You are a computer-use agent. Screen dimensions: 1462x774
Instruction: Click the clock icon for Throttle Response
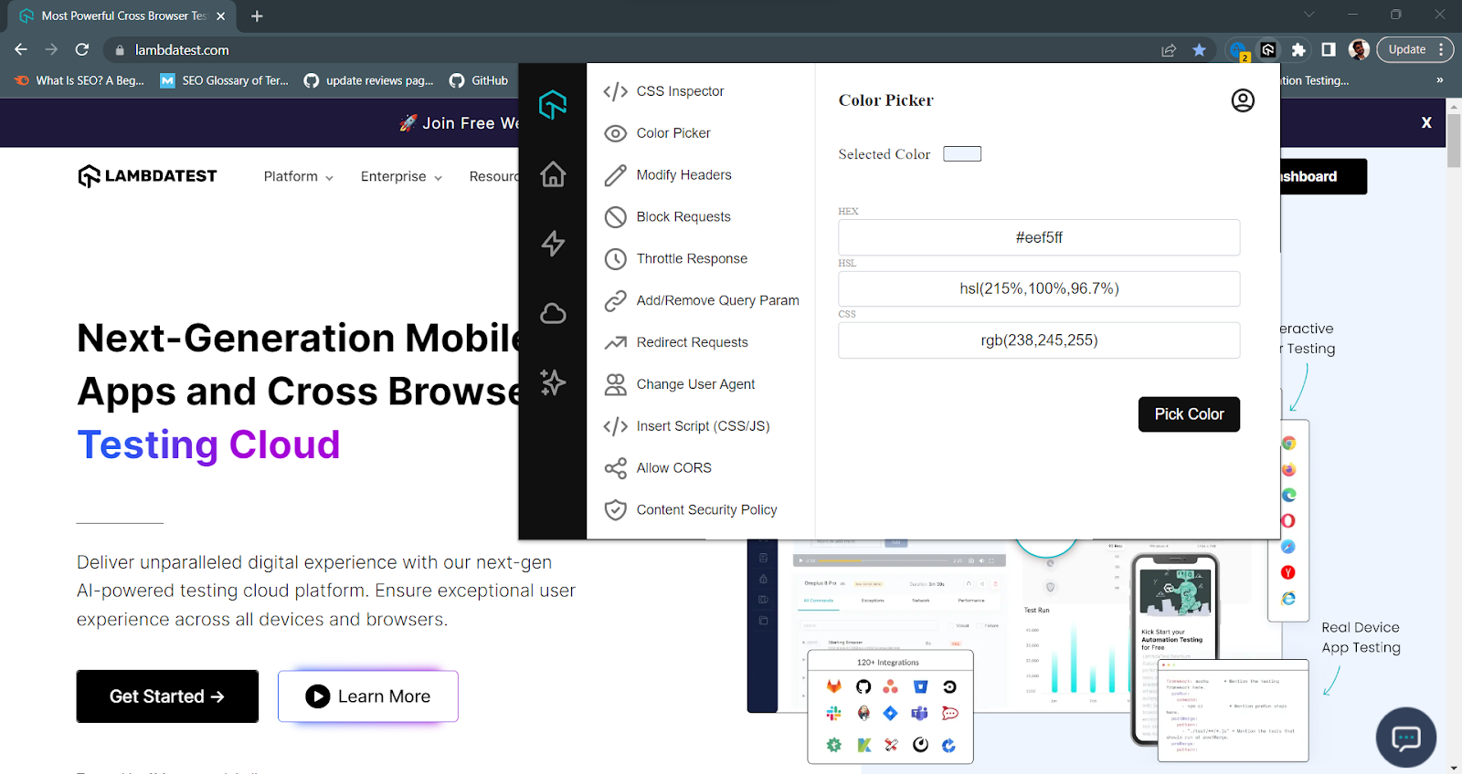point(616,259)
